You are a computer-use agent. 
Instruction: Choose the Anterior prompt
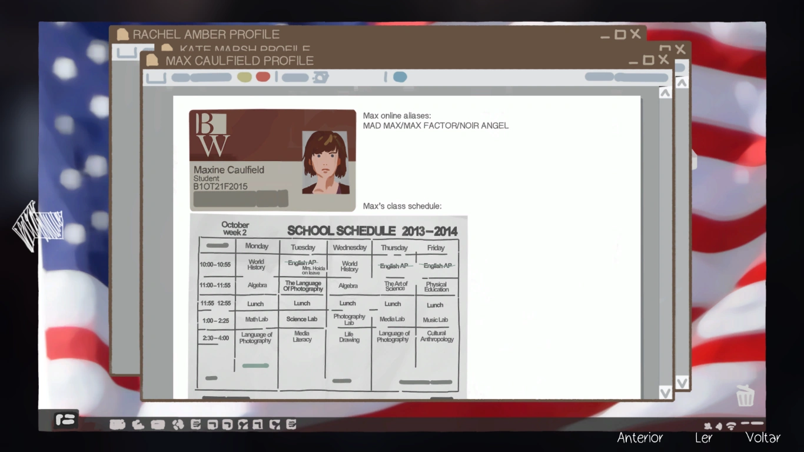tap(640, 437)
